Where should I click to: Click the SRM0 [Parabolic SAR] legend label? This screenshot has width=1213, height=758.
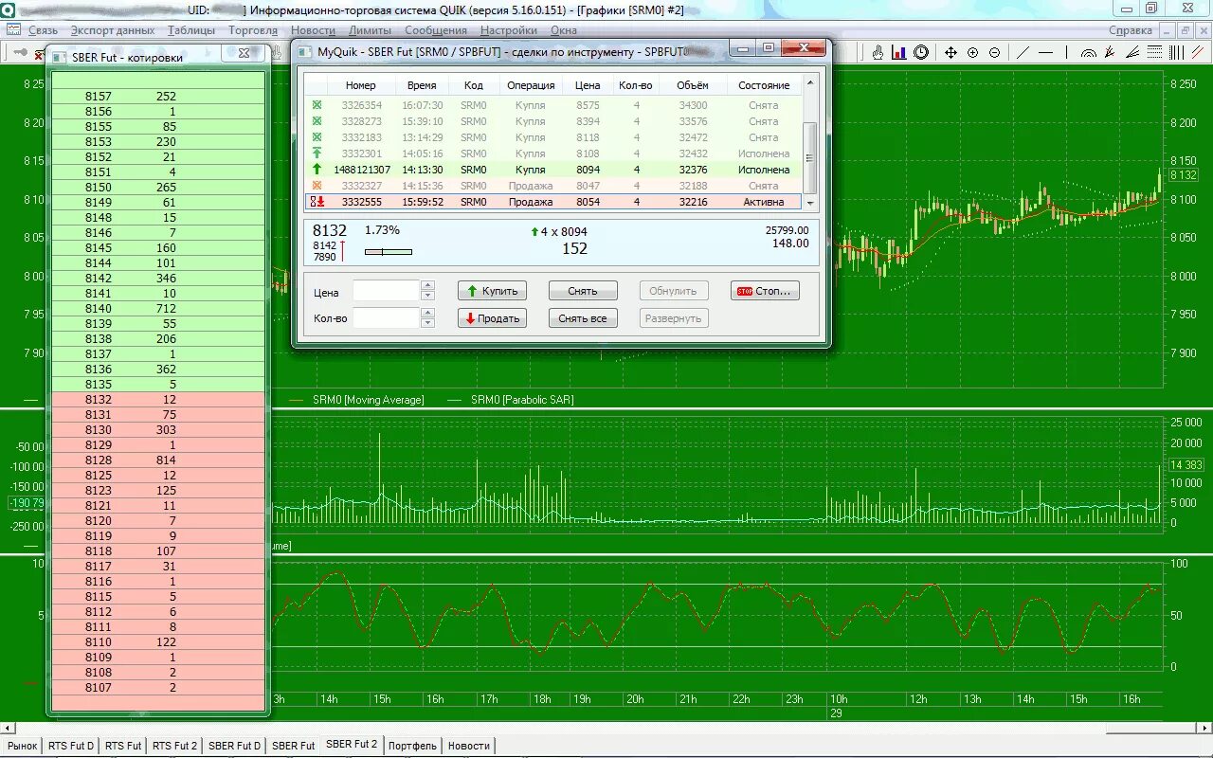pyautogui.click(x=522, y=400)
